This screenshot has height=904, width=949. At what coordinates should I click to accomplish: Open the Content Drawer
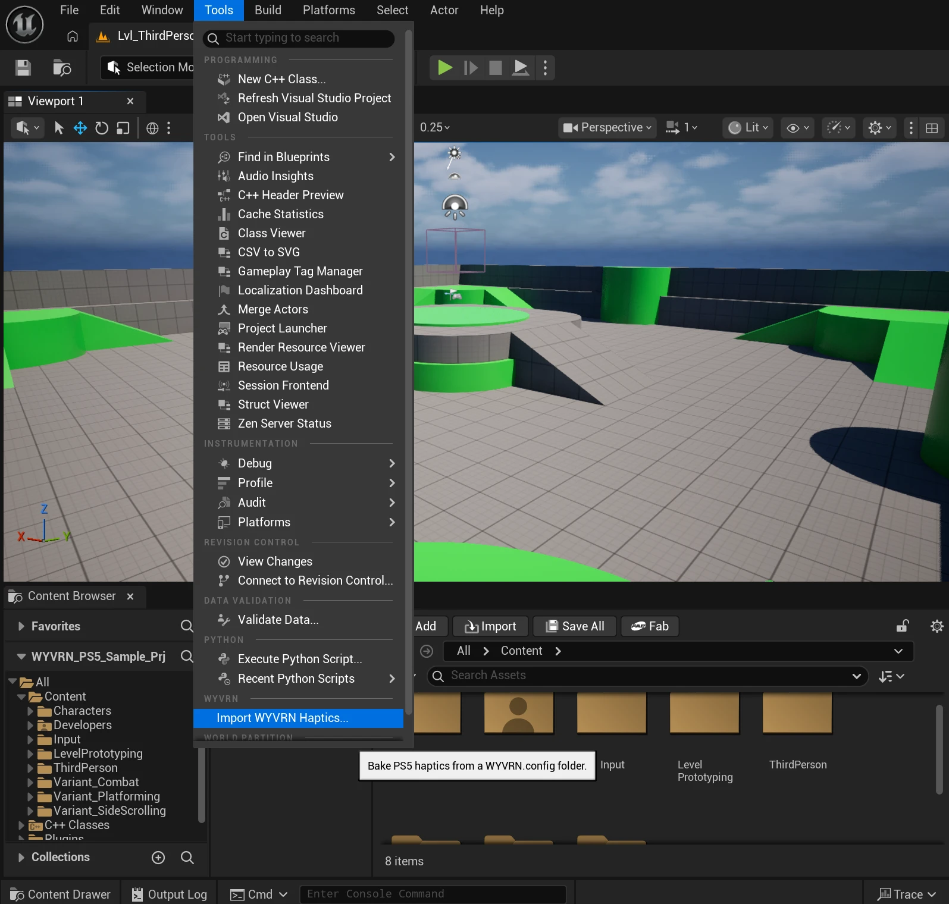(60, 894)
